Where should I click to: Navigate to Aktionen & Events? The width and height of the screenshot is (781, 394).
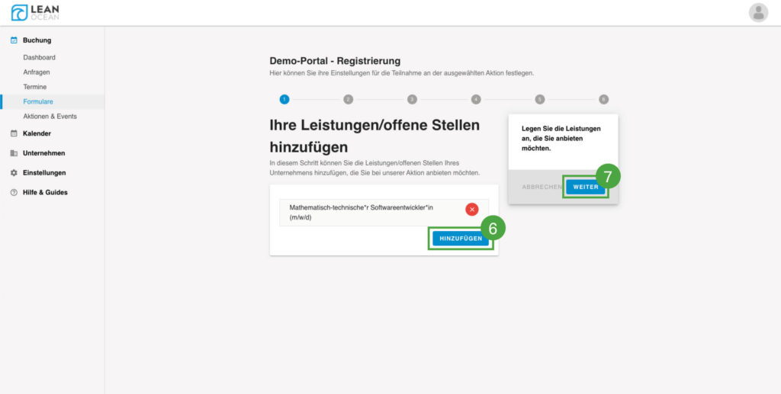[x=50, y=117]
